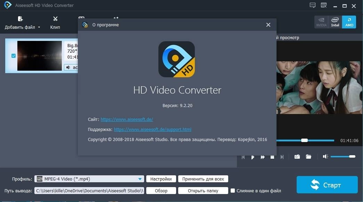Click Применить для всех button
Viewport: 363px width, 202px height.
pos(203,179)
